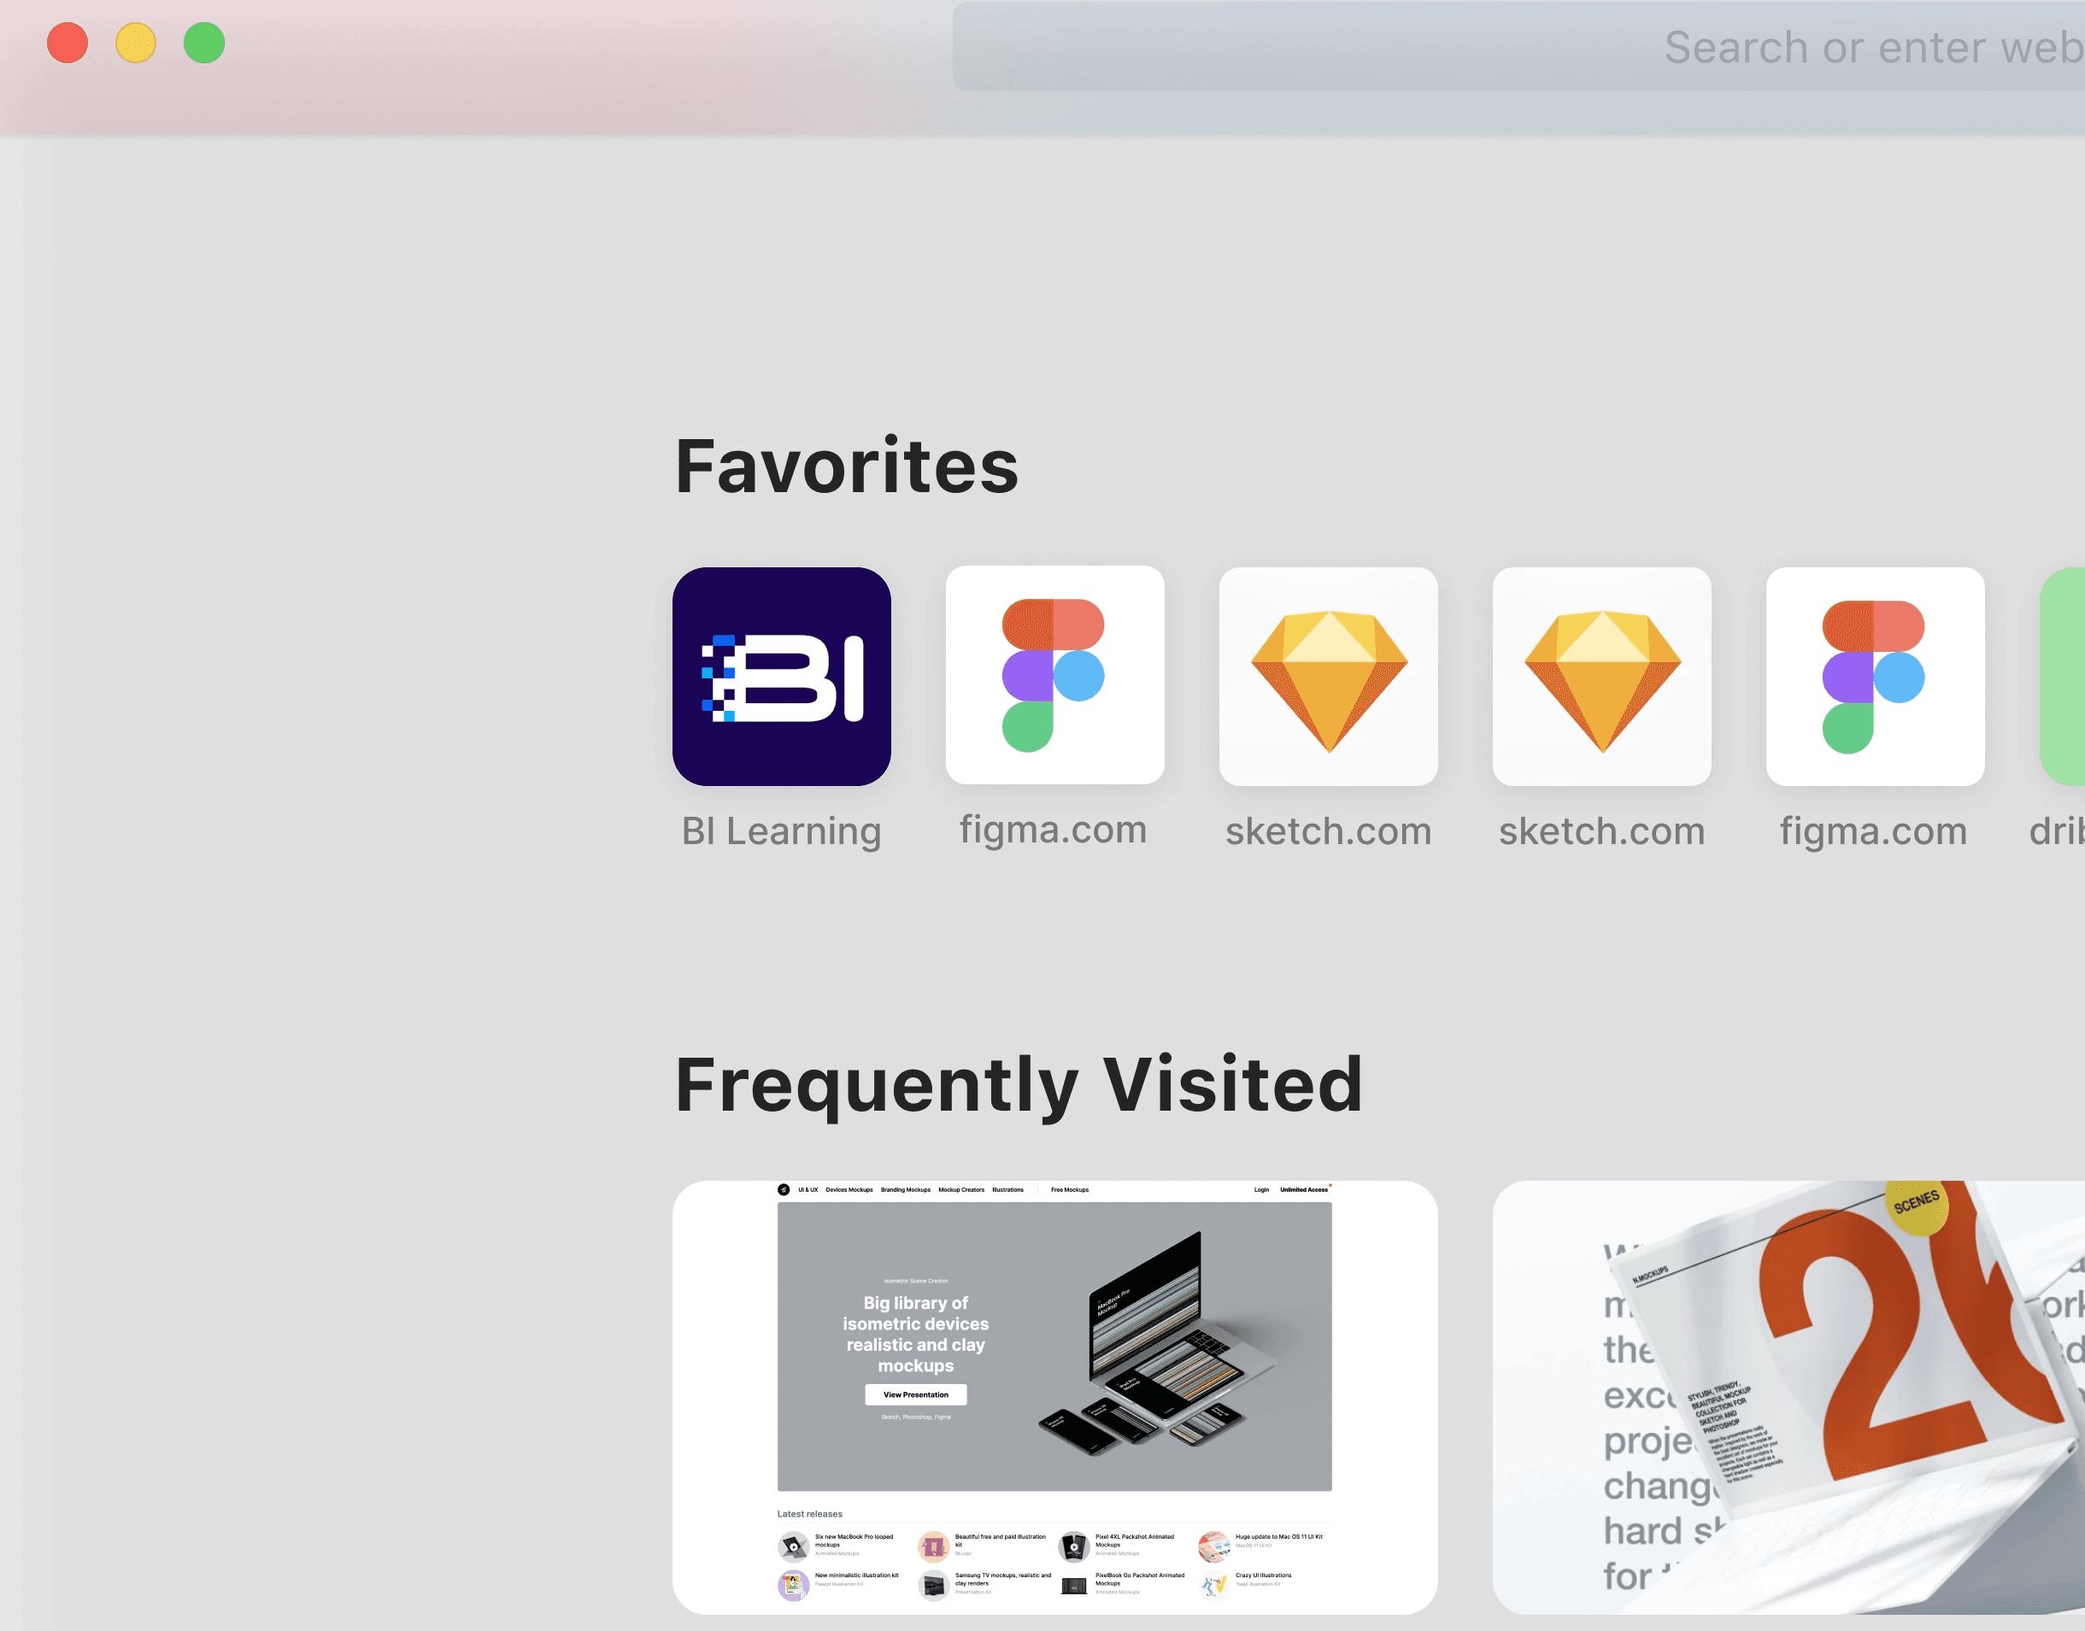
Task: Click the first 'sketch.com' label
Action: click(1329, 830)
